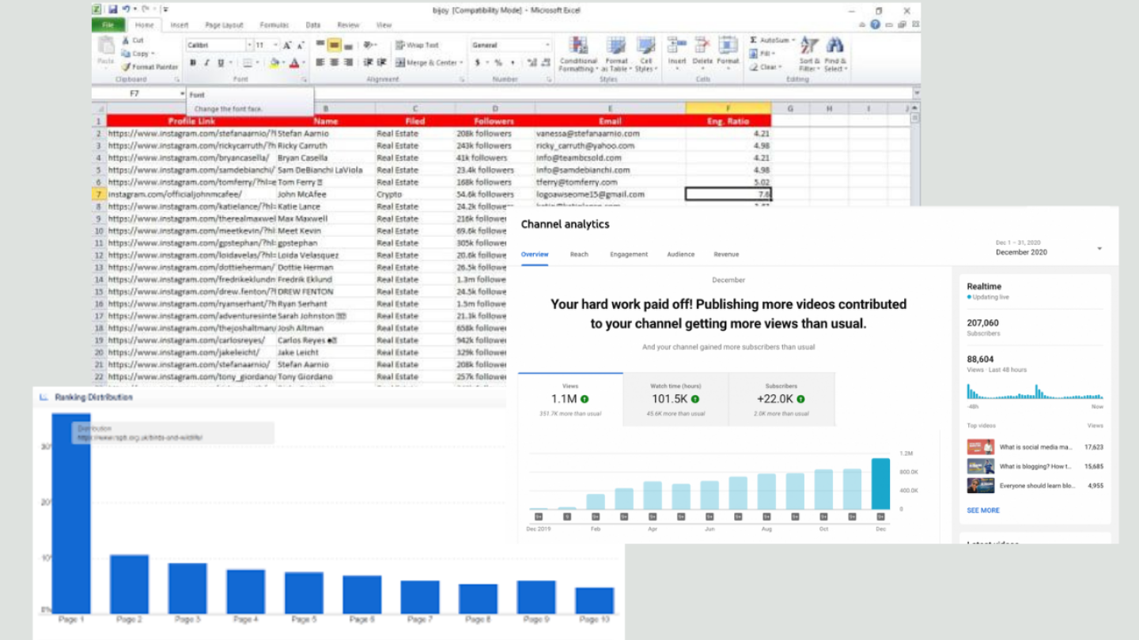Select the highlighted Middle Align button
1139x640 pixels.
click(x=334, y=45)
